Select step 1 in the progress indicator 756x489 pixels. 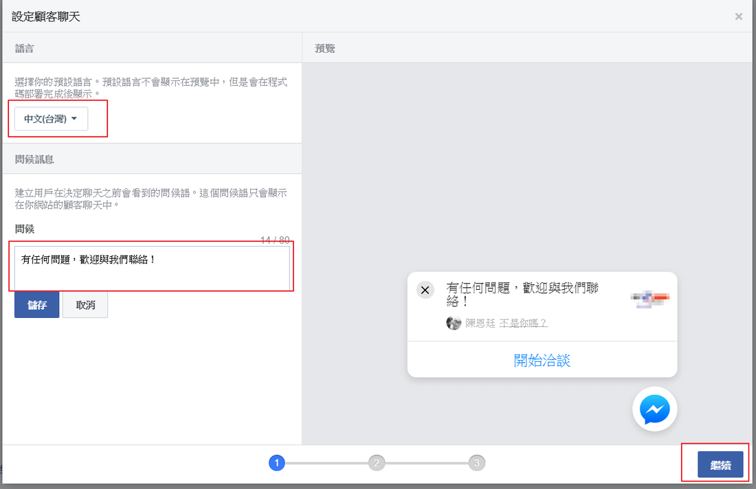(x=277, y=463)
